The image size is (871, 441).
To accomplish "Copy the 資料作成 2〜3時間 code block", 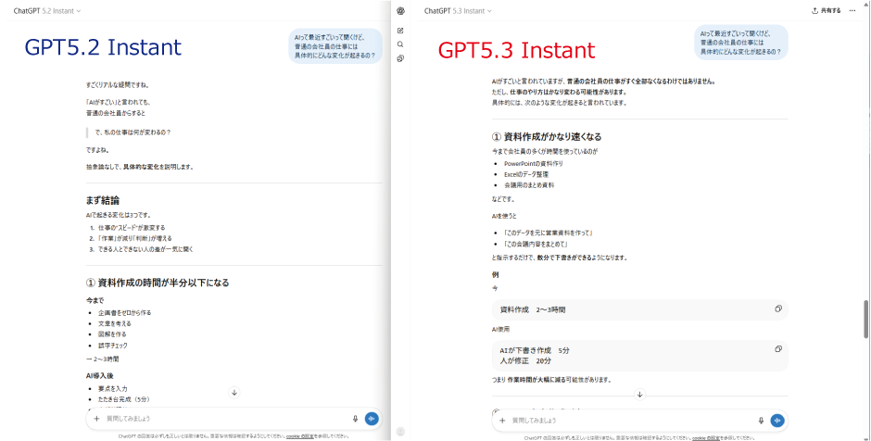I will pyautogui.click(x=778, y=309).
